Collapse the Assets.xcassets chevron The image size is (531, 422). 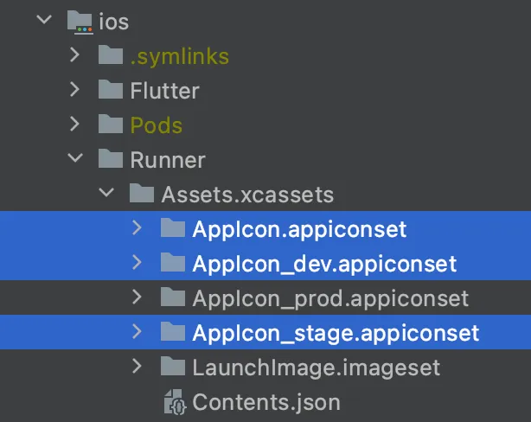coord(106,194)
